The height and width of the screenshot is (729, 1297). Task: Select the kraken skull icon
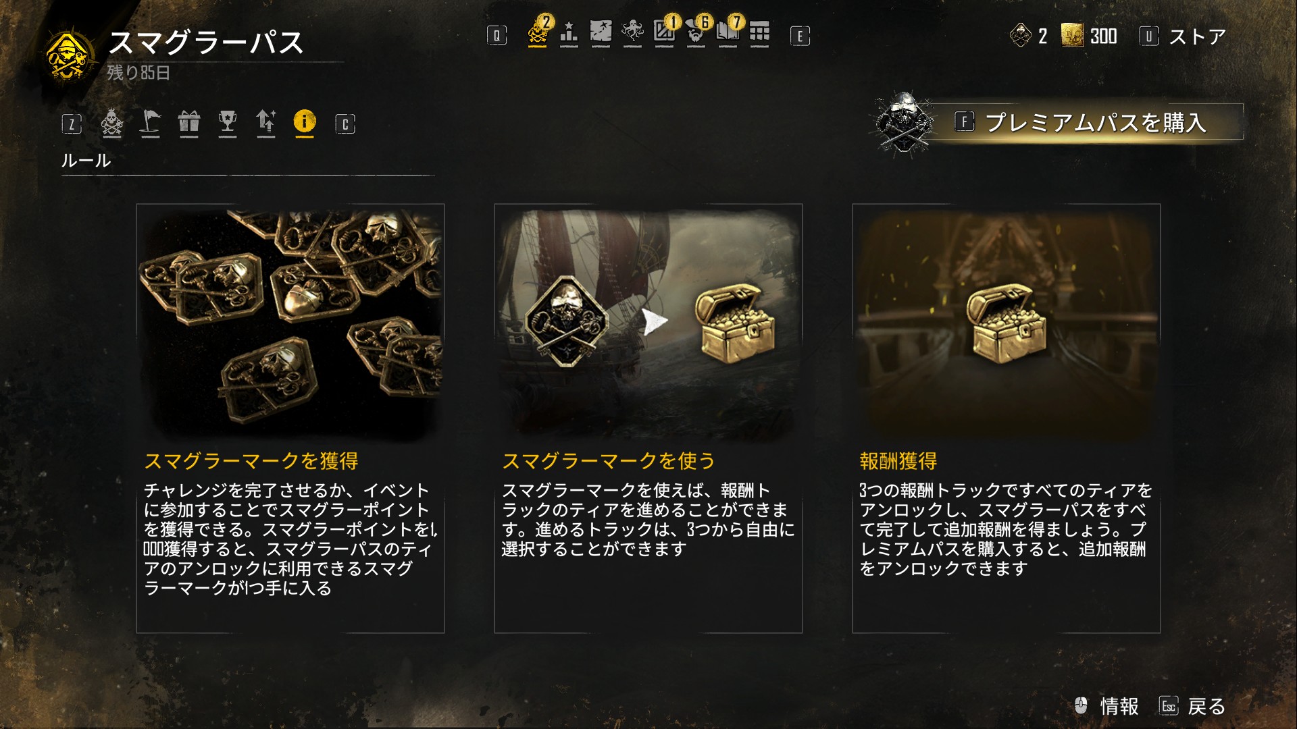tap(632, 32)
